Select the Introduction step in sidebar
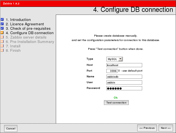The image size is (176, 133). point(18,20)
